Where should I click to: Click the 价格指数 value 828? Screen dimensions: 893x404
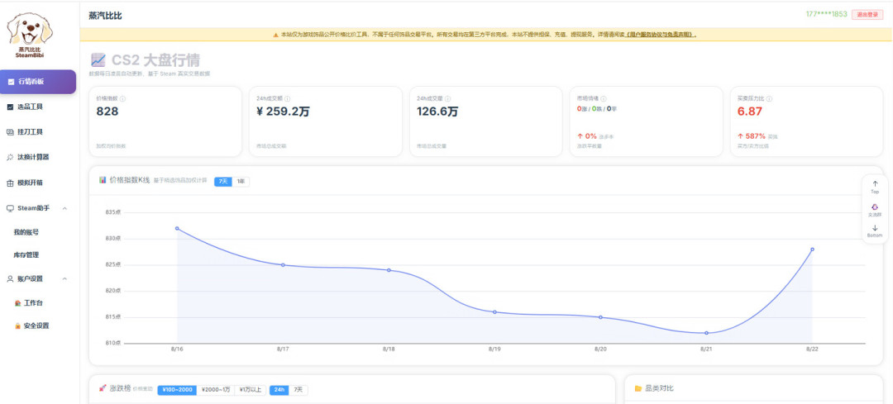coord(107,112)
